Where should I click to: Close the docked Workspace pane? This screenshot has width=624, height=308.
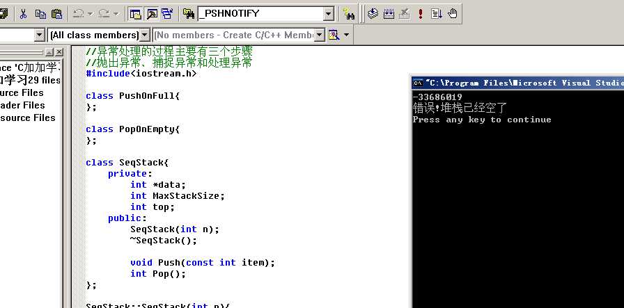[59, 52]
